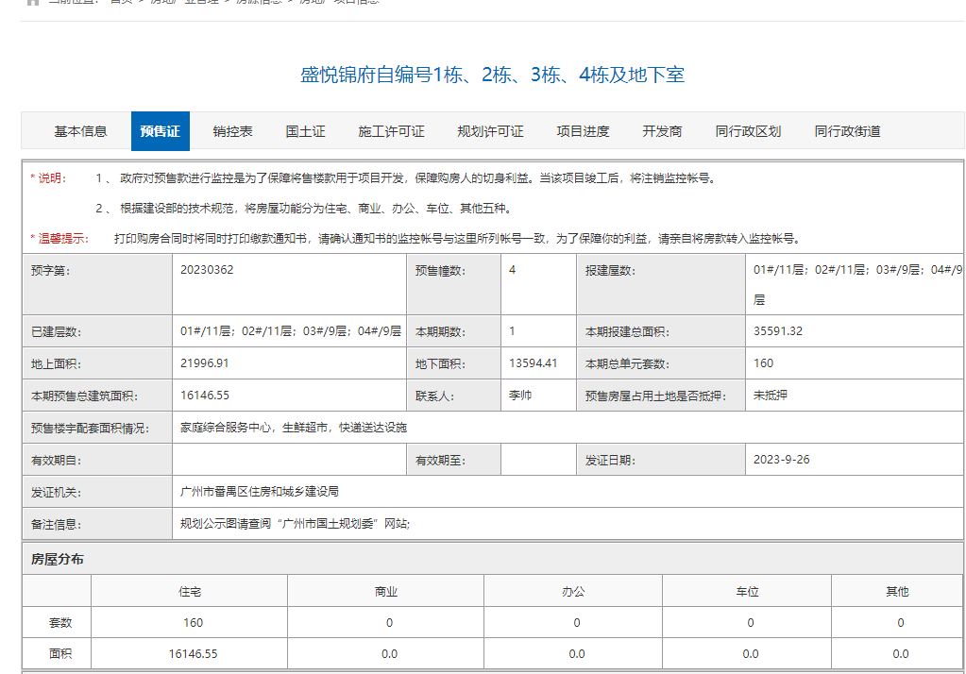Open the 项目进度 tab
The image size is (966, 674).
(583, 131)
